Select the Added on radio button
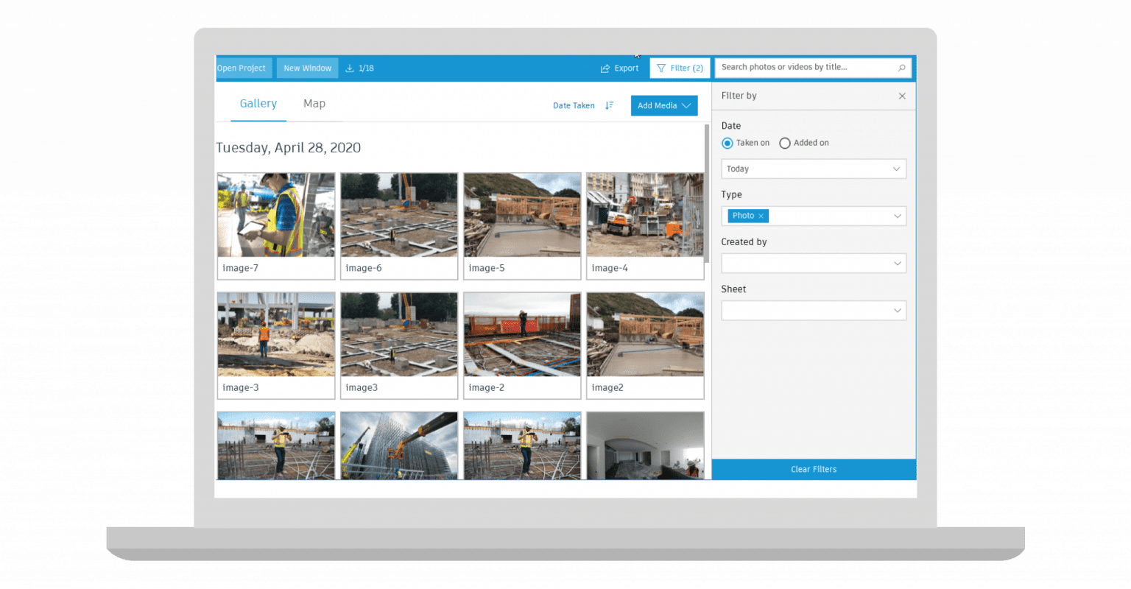Image resolution: width=1131 pixels, height=589 pixels. click(785, 143)
